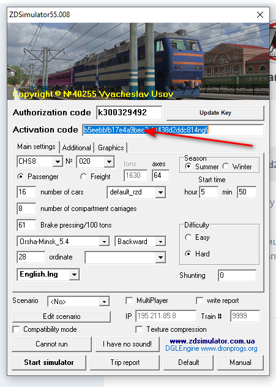The width and height of the screenshot is (276, 387).
Task: Enable Texture compression checkbox
Action: (139, 329)
